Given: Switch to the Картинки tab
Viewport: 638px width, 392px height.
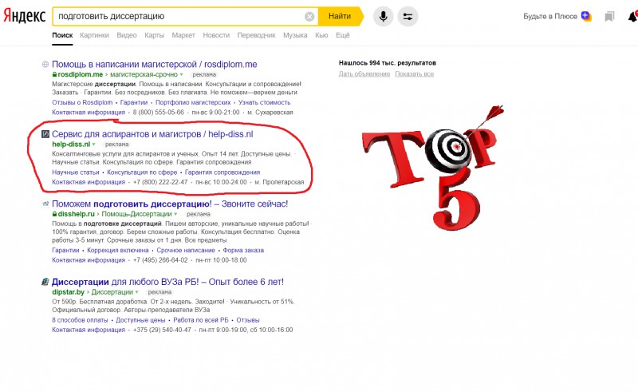Looking at the screenshot, I should tap(94, 35).
